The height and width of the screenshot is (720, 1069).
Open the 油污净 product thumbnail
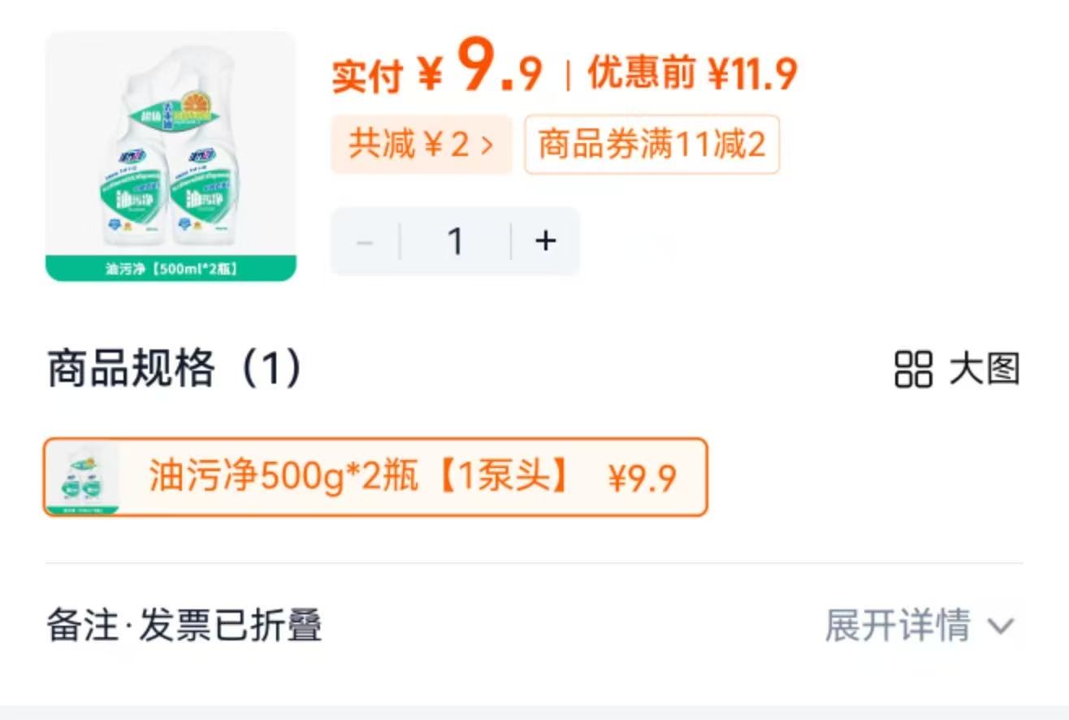171,150
